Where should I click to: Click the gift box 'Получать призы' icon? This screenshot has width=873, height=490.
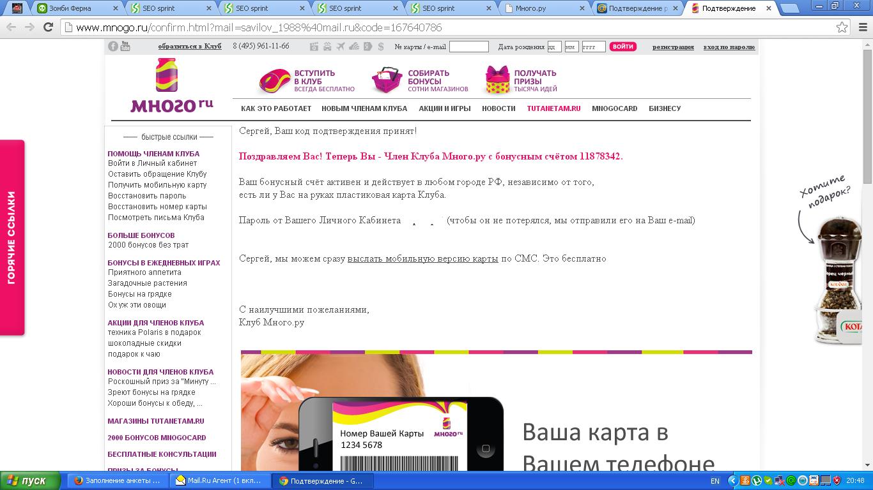pyautogui.click(x=497, y=80)
